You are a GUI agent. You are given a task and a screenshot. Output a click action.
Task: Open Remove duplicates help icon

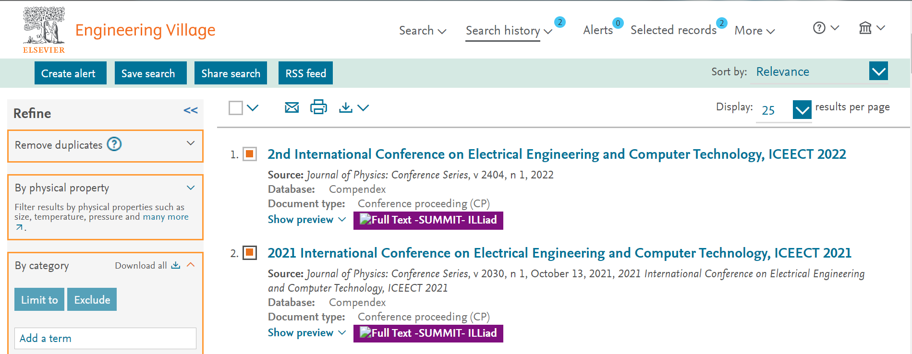[x=114, y=144]
